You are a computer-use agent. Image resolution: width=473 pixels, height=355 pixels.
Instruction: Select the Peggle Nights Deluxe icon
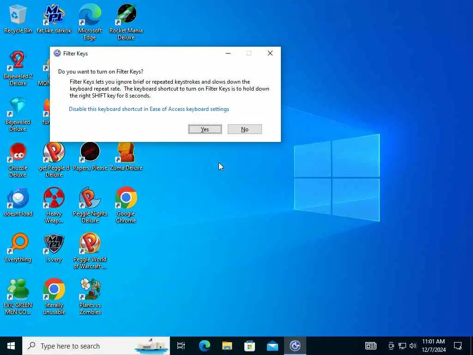tap(90, 206)
